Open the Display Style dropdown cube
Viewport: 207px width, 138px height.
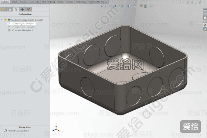click(x=129, y=6)
